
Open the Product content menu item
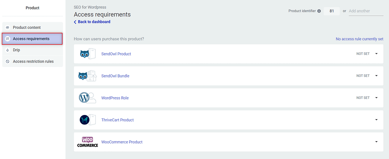pos(33,27)
